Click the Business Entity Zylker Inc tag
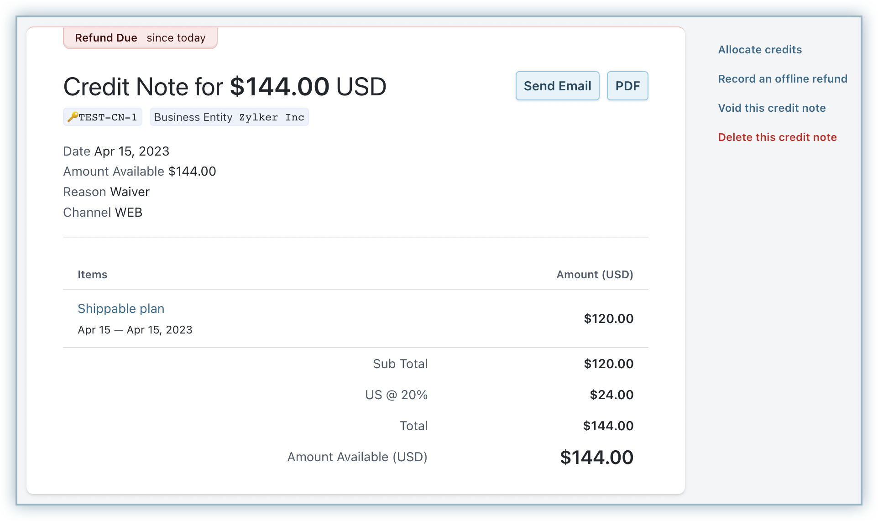Viewport: 878px width, 521px height. point(229,117)
